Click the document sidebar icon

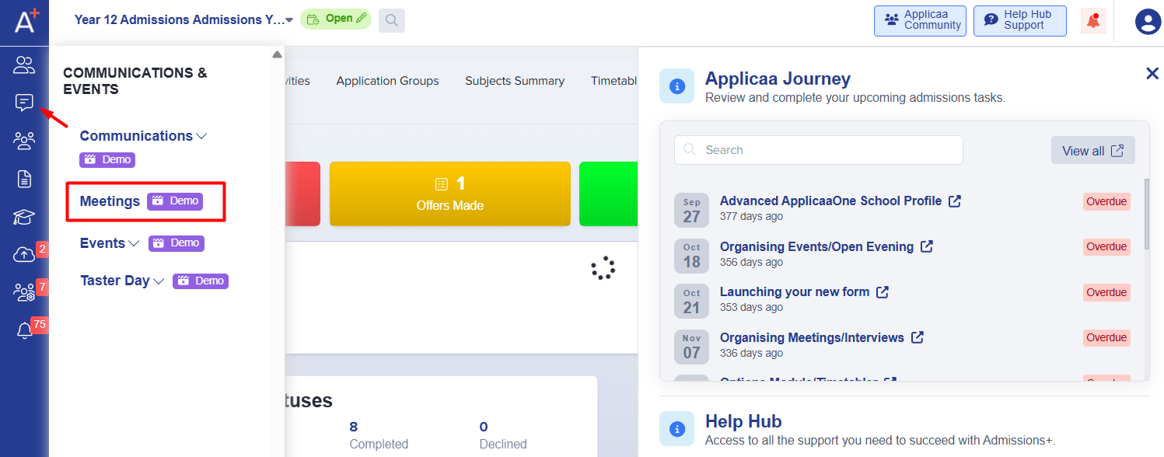(24, 179)
